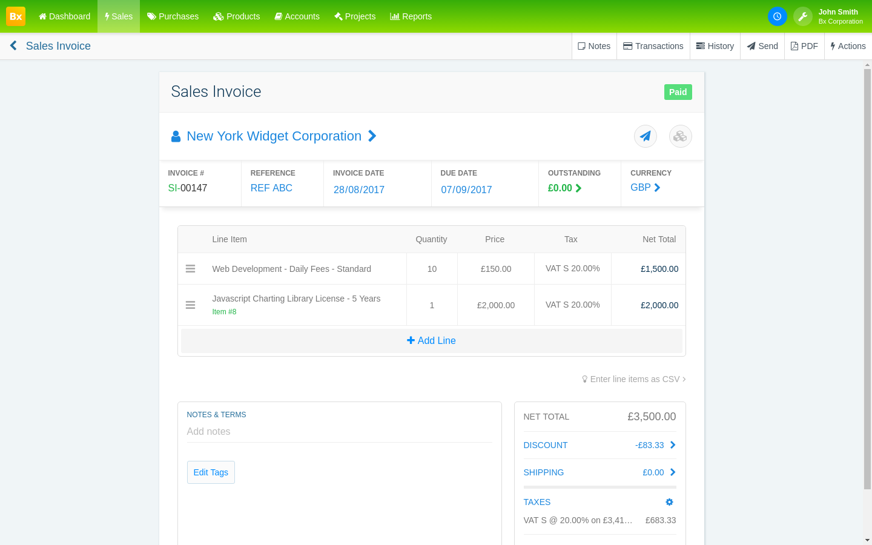Open the timer clock icon

(x=778, y=16)
